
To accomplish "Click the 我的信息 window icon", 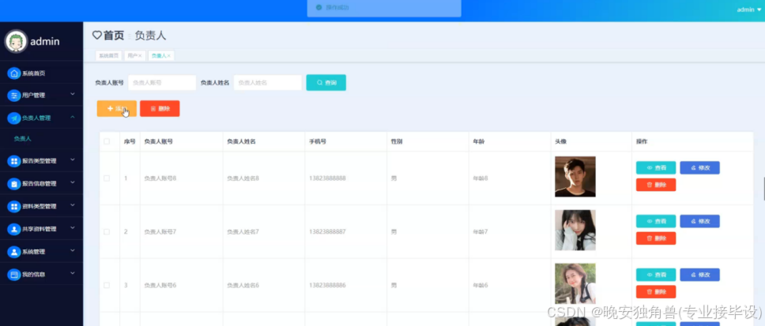I will (x=14, y=275).
